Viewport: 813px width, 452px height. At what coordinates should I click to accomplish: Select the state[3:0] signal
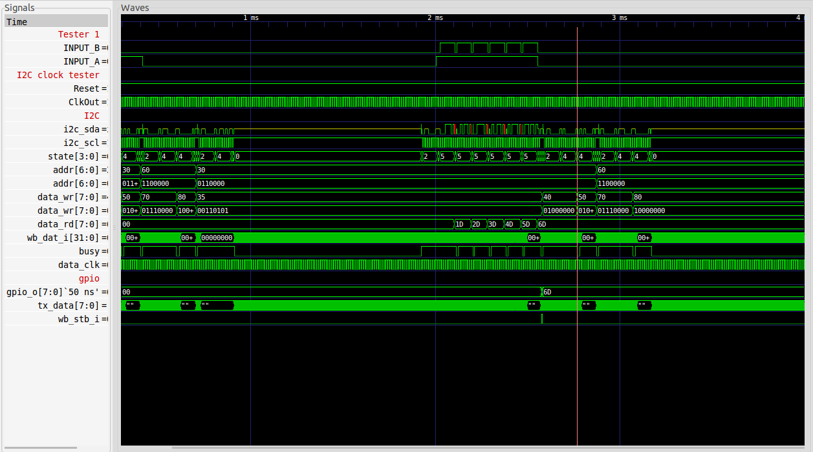pos(74,156)
